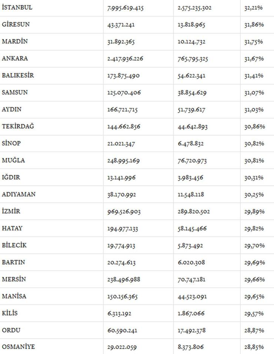Click SAMSUN percentage 31,07%
274x354 pixels.
254,93
